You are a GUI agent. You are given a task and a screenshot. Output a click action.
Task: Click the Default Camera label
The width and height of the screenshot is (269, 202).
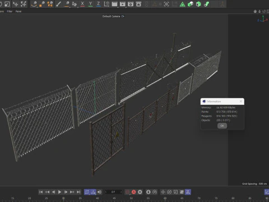click(112, 16)
